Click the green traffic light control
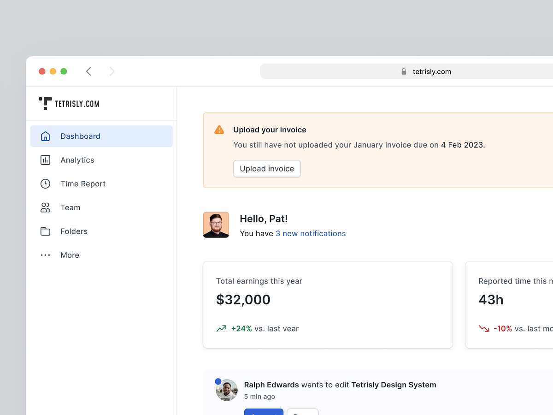Screen dimensions: 553x415 click(64, 71)
